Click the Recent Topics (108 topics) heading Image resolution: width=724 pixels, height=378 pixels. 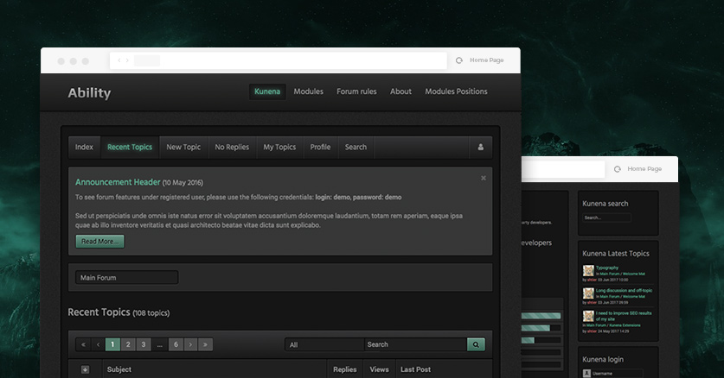(119, 312)
